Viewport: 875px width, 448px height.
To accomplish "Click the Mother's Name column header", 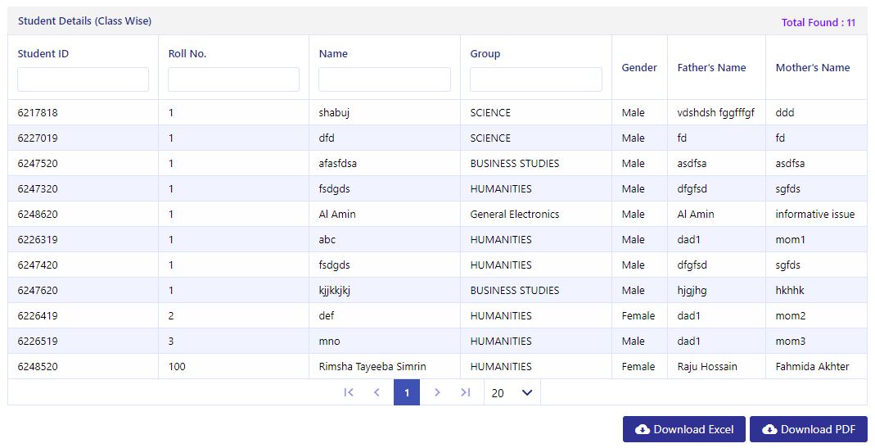I will (x=813, y=68).
